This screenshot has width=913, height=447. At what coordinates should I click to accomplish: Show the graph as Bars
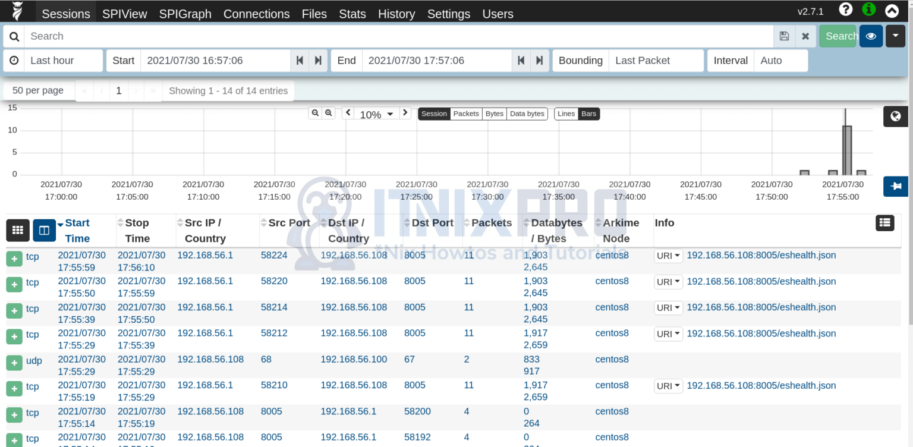[x=589, y=114]
